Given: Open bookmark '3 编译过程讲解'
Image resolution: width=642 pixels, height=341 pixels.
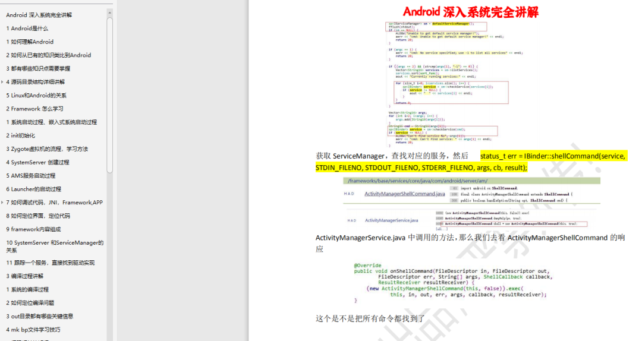Looking at the screenshot, I should 24,276.
